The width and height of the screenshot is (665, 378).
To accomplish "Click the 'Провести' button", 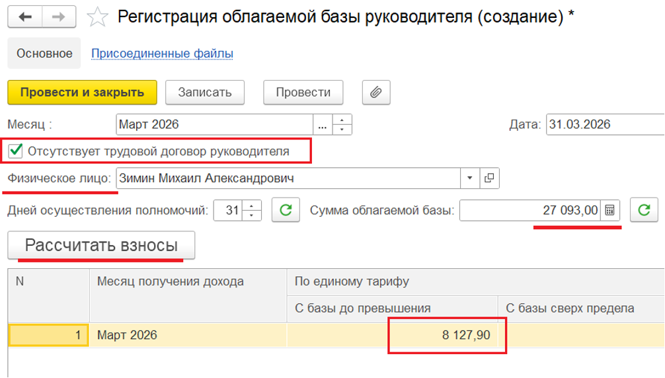I will [x=303, y=93].
